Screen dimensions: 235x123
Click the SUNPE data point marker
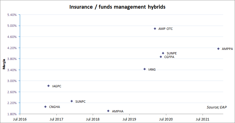pos(163,53)
